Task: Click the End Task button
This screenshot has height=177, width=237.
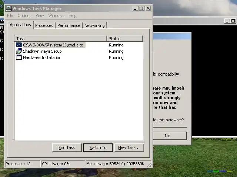Action: tap(67, 147)
